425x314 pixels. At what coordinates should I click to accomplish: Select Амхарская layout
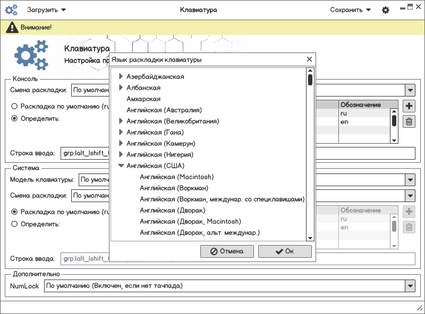143,99
